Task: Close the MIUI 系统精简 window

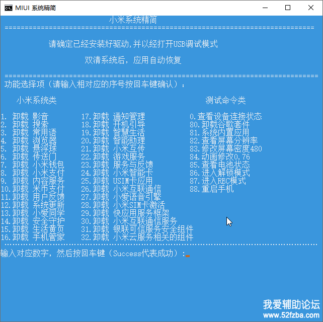Action: click(311, 8)
